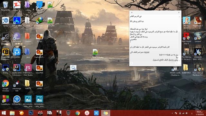
Task: Open the Kane & Lynch taskbar icon
Action: 50,113
